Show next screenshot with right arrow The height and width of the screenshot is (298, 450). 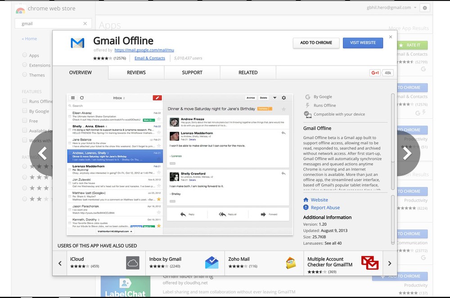[407, 153]
